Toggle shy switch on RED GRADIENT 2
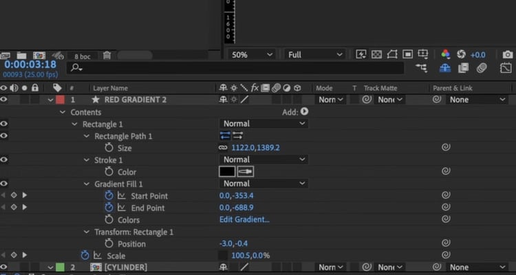The image size is (516, 275). pyautogui.click(x=223, y=99)
